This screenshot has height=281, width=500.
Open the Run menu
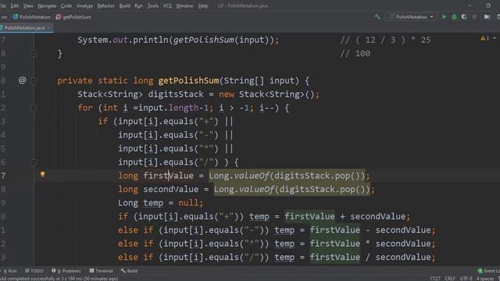point(138,5)
